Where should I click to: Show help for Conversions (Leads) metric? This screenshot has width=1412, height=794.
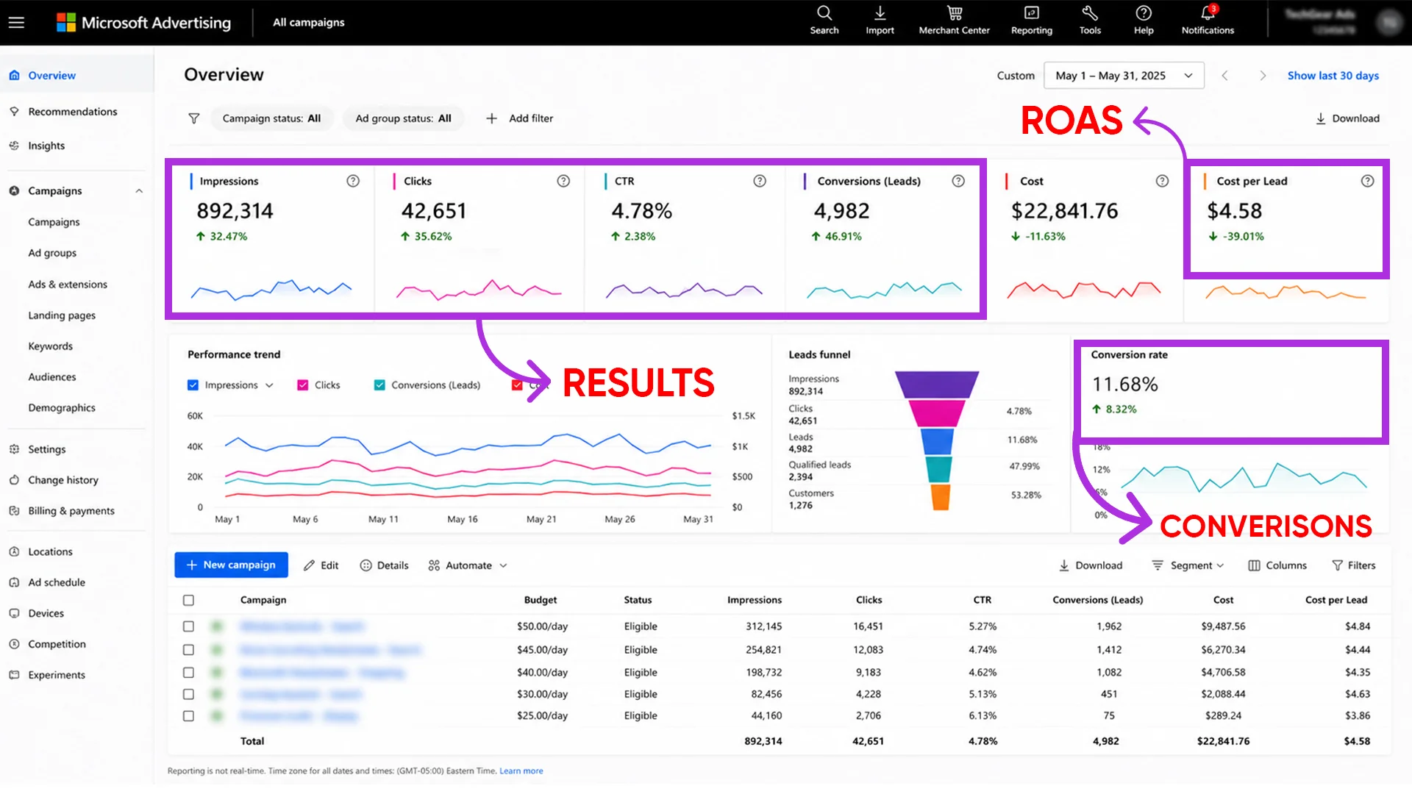point(958,181)
